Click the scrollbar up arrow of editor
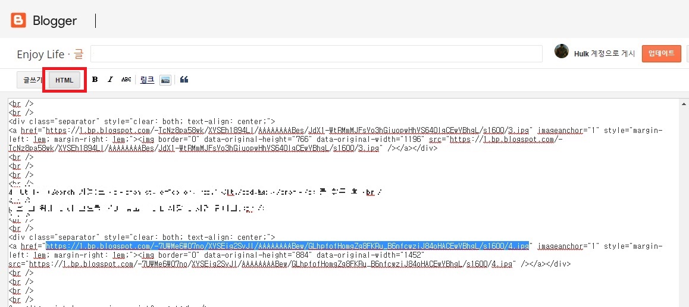This screenshot has height=307, width=689. [683, 104]
